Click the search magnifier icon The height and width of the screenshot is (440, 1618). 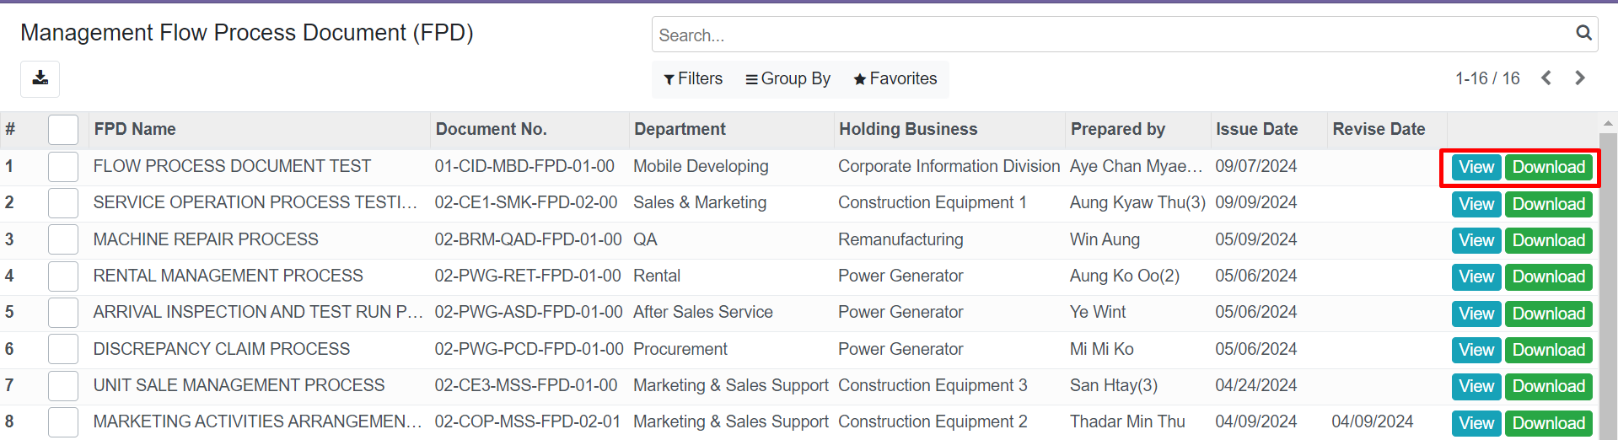tap(1583, 33)
